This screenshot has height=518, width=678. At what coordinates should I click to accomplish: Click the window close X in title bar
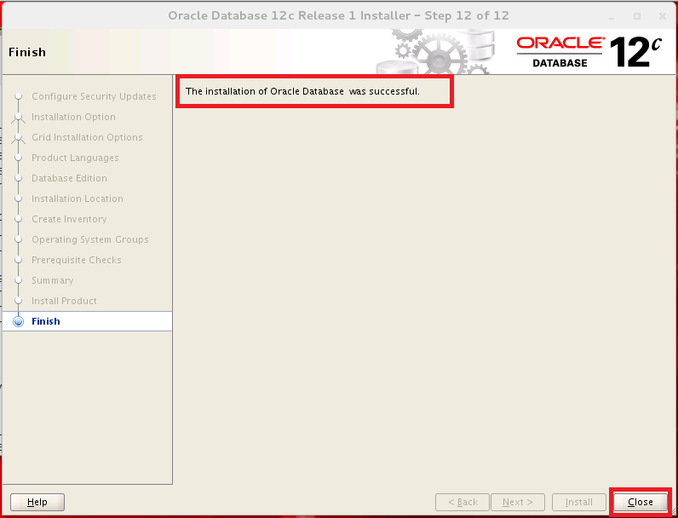coord(663,16)
